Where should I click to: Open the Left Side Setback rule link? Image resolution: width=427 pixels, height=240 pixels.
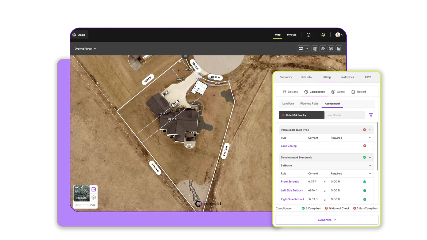[292, 190]
